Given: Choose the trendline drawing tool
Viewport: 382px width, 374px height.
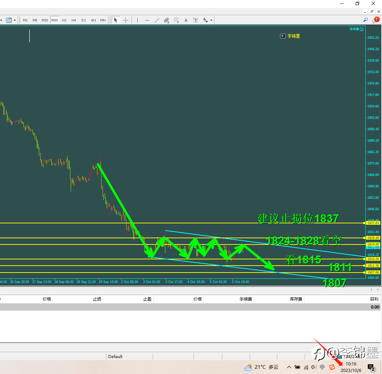Looking at the screenshot, I should 157,20.
